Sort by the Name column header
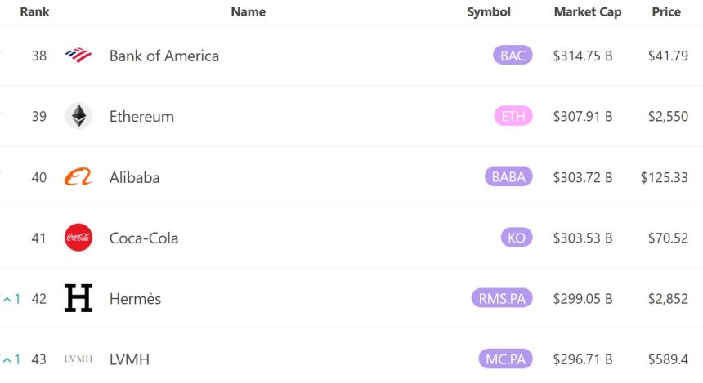 click(248, 12)
